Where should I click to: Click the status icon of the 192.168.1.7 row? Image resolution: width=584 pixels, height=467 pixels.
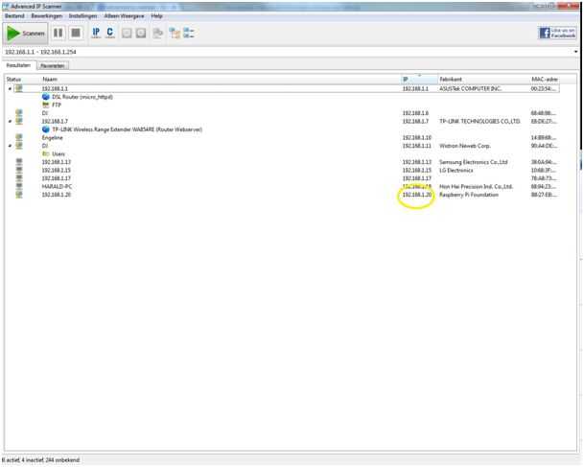pyautogui.click(x=18, y=121)
